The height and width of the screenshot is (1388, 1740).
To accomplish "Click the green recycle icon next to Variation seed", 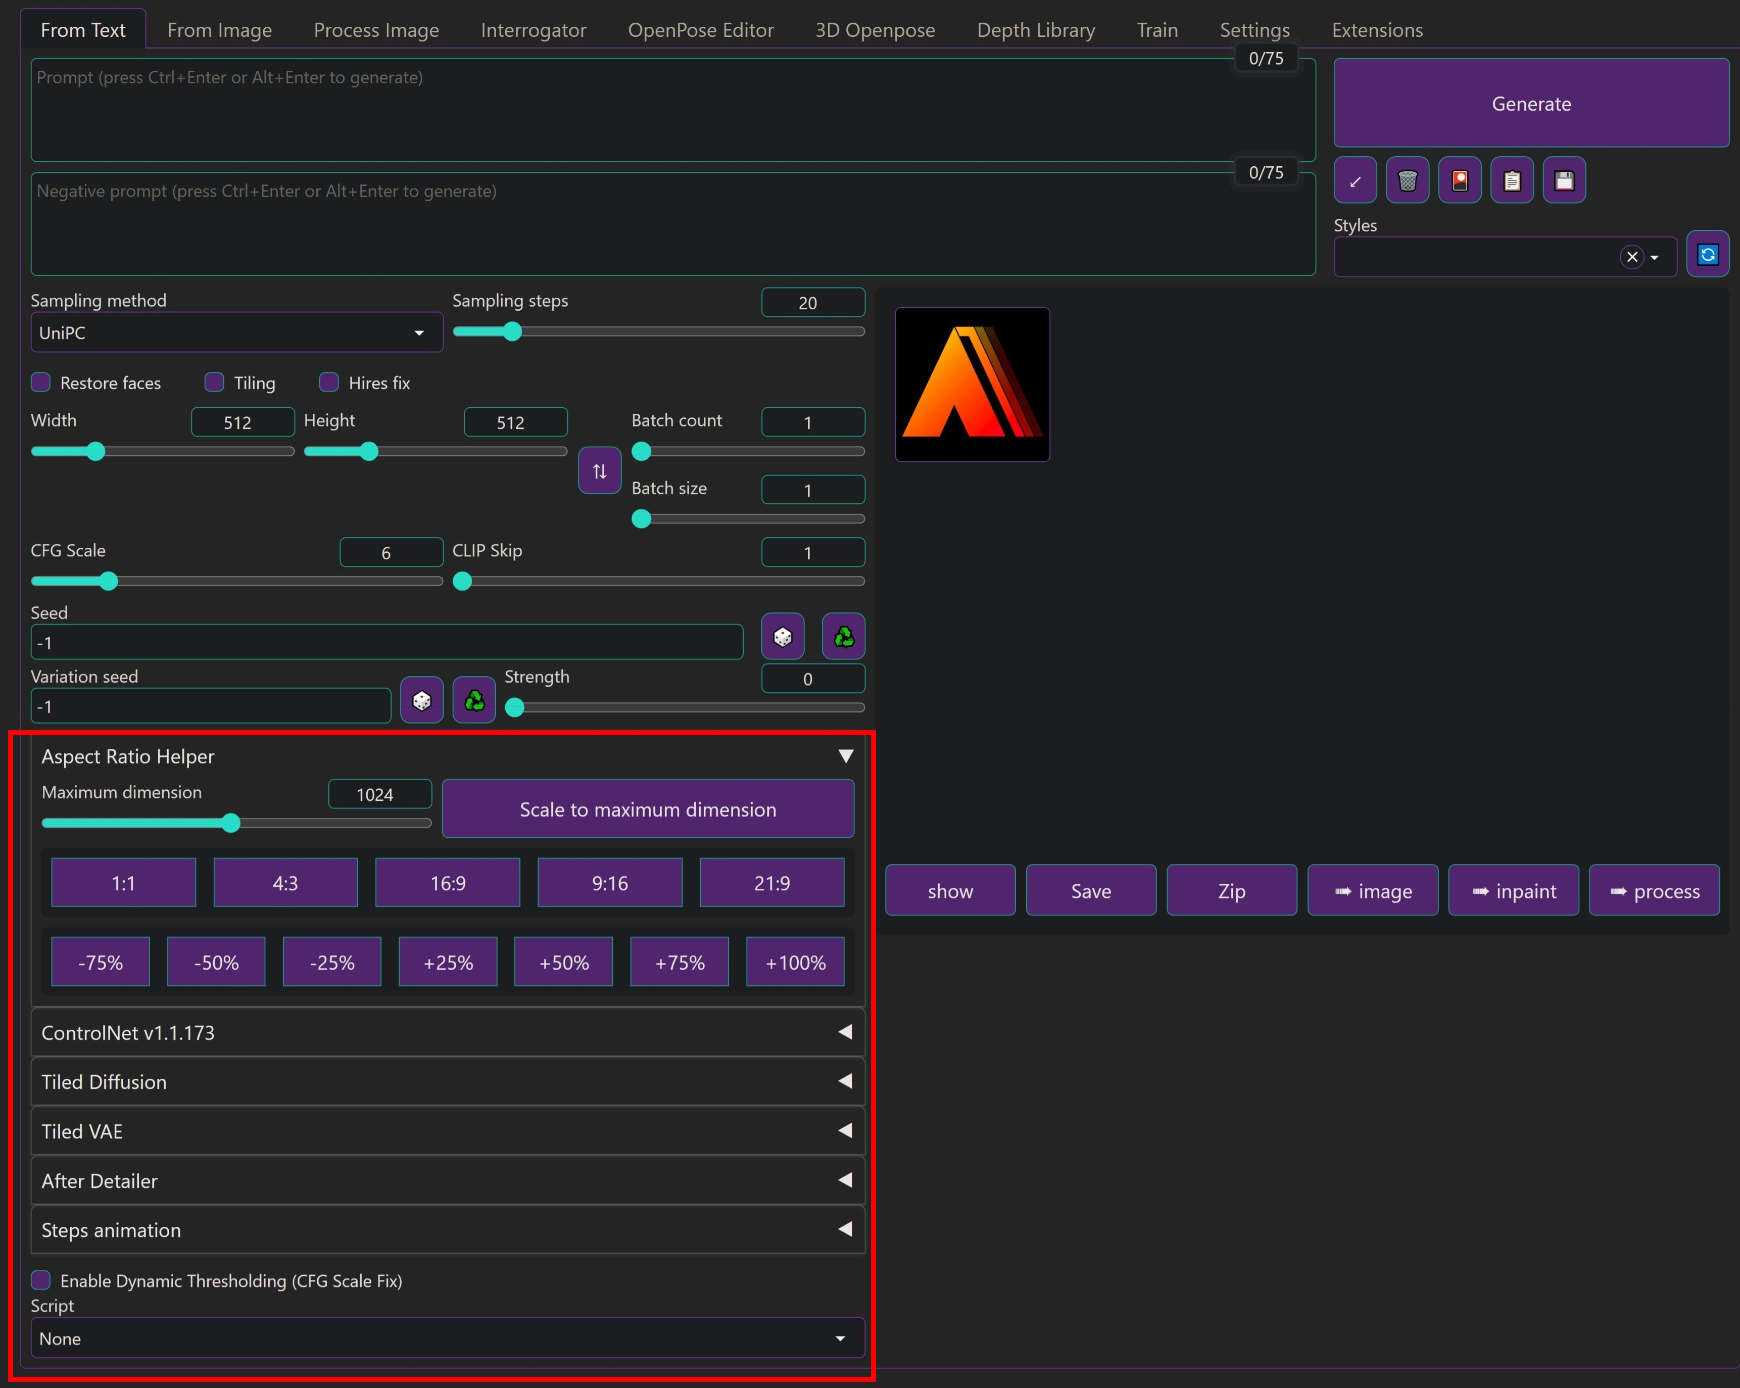I will point(474,700).
